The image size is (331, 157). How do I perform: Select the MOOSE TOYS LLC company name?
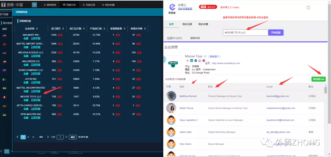tap(31, 97)
